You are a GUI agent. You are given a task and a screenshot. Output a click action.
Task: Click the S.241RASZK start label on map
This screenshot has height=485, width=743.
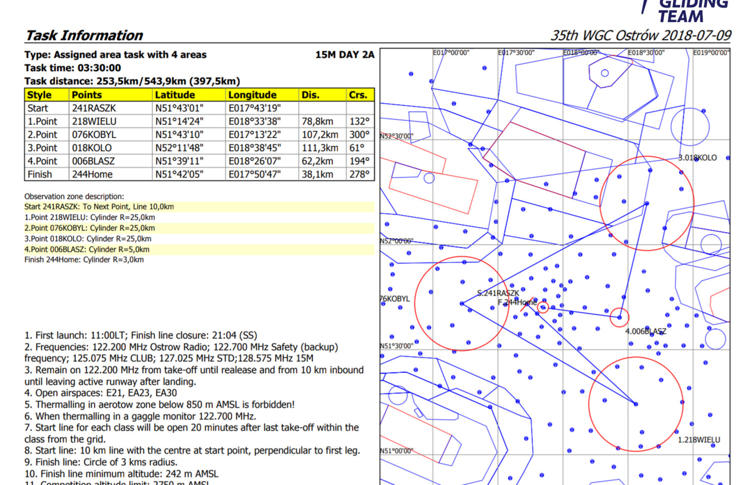(498, 293)
